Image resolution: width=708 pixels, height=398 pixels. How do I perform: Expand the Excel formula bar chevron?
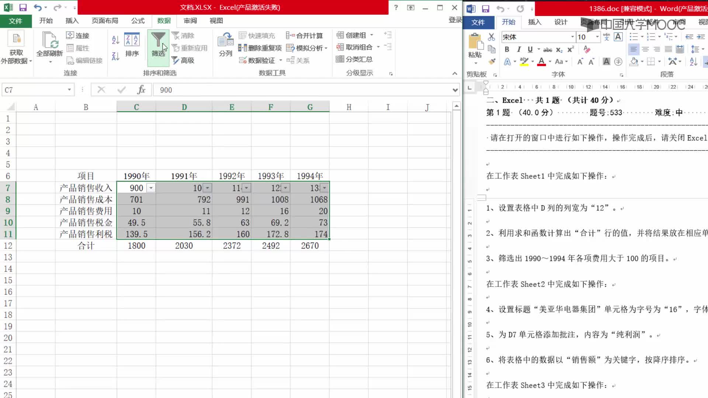click(455, 90)
